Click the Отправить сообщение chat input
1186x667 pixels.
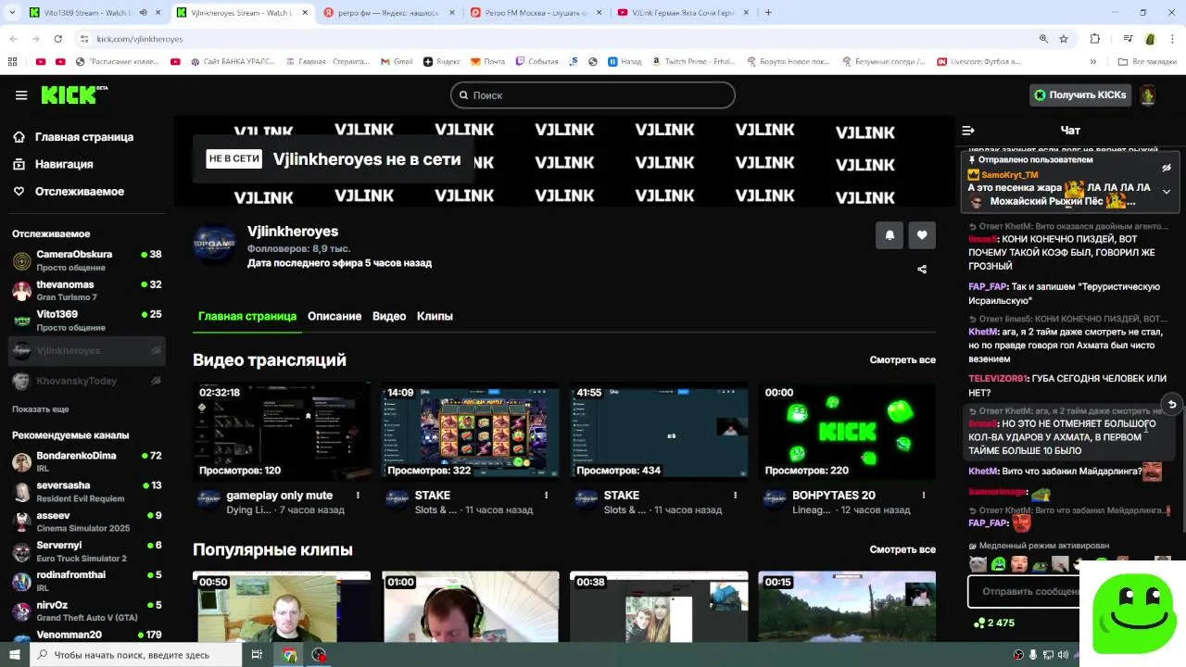click(1025, 591)
